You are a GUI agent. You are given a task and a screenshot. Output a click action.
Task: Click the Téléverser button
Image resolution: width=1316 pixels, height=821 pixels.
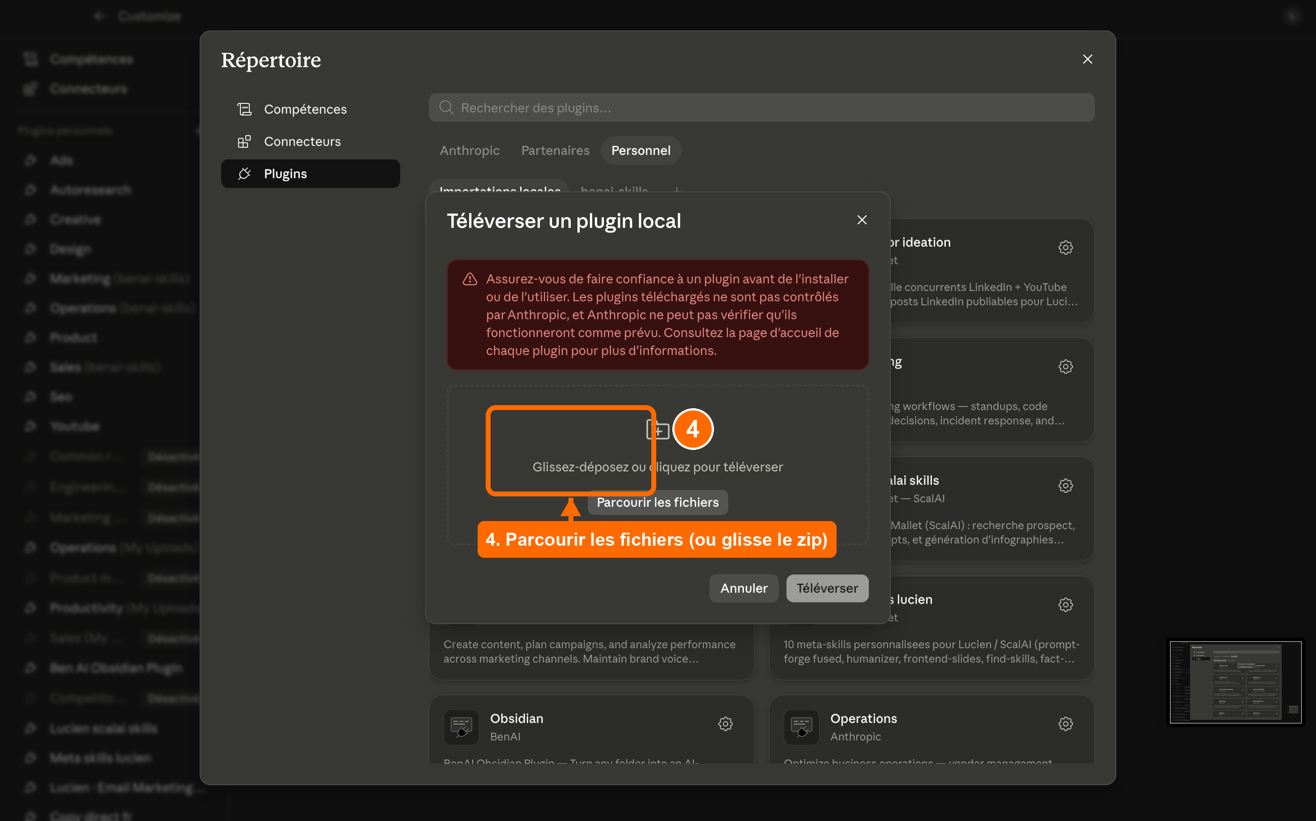click(x=827, y=588)
